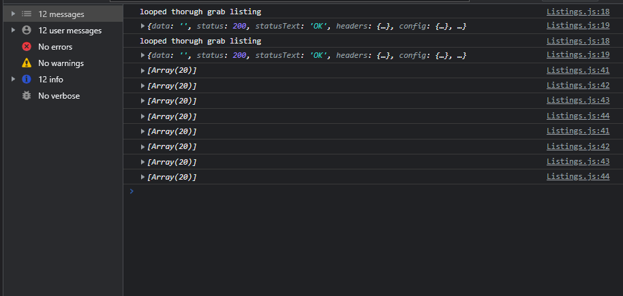
Task: Open the second Listings.js:19 source link
Action: click(578, 54)
